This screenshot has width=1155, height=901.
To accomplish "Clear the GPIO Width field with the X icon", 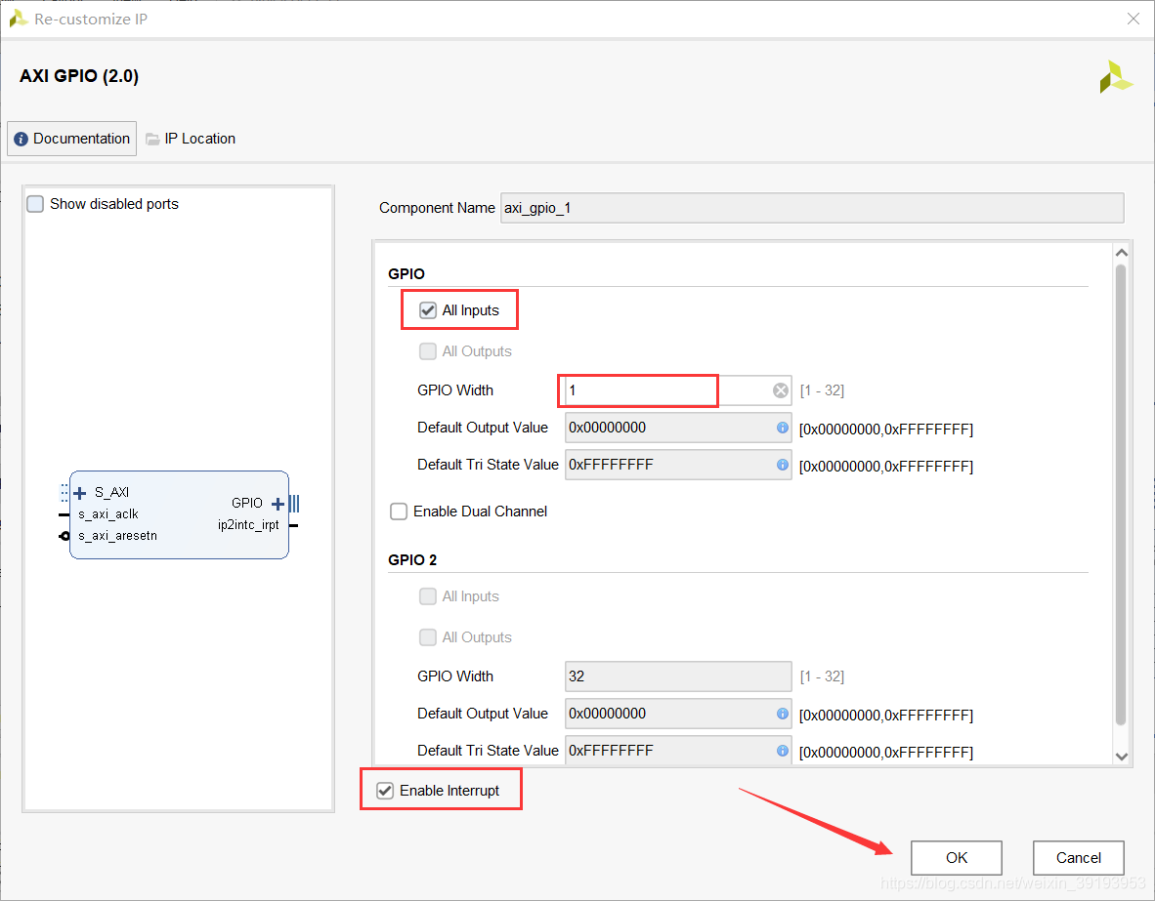I will click(781, 390).
